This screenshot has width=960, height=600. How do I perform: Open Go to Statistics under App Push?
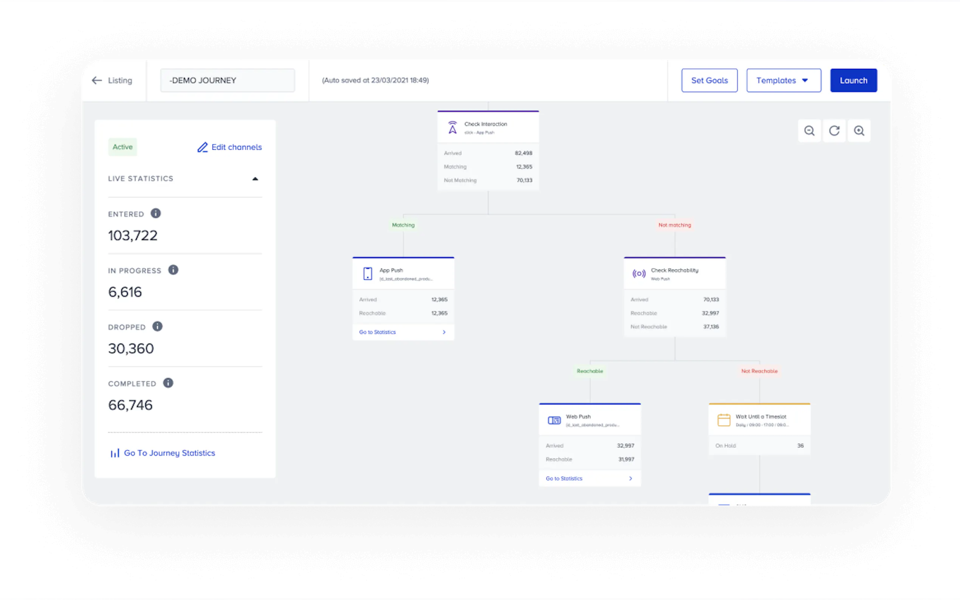click(x=403, y=332)
